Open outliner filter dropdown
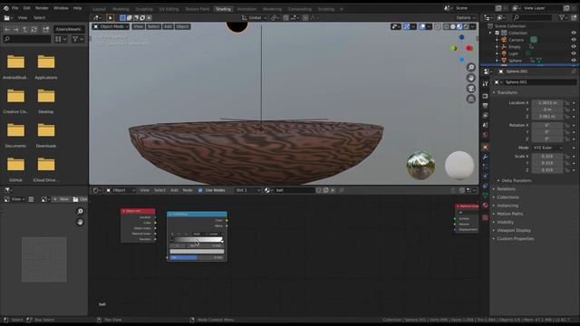The height and width of the screenshot is (326, 580). [x=564, y=17]
